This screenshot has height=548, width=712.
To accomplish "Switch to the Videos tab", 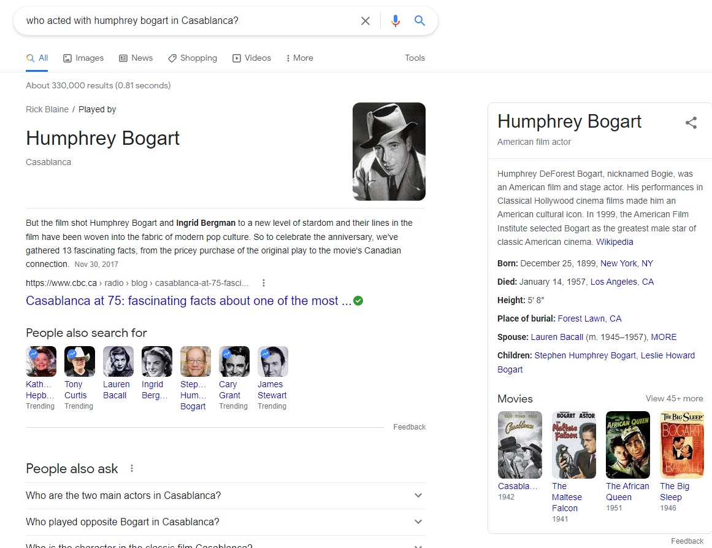I will coord(251,58).
